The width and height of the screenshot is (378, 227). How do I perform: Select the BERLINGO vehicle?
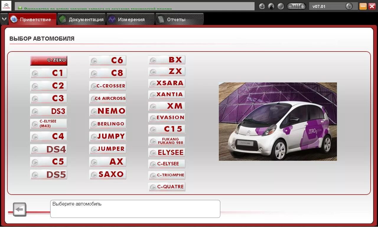tap(108, 124)
